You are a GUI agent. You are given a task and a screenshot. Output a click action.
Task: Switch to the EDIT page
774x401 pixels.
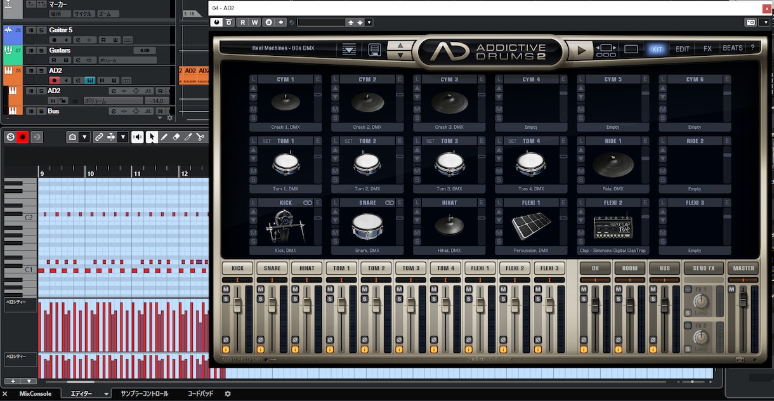click(x=682, y=49)
